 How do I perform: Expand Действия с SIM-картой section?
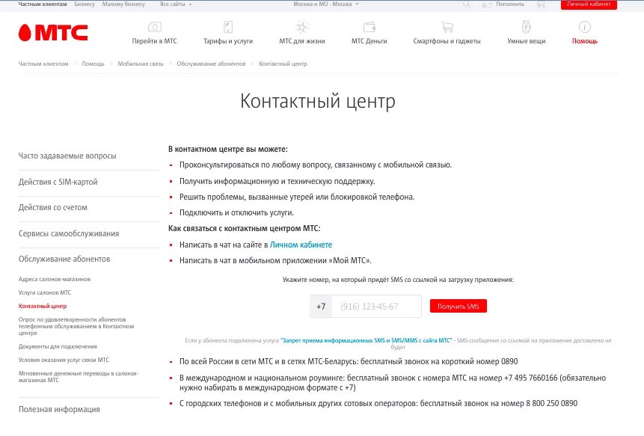click(58, 182)
